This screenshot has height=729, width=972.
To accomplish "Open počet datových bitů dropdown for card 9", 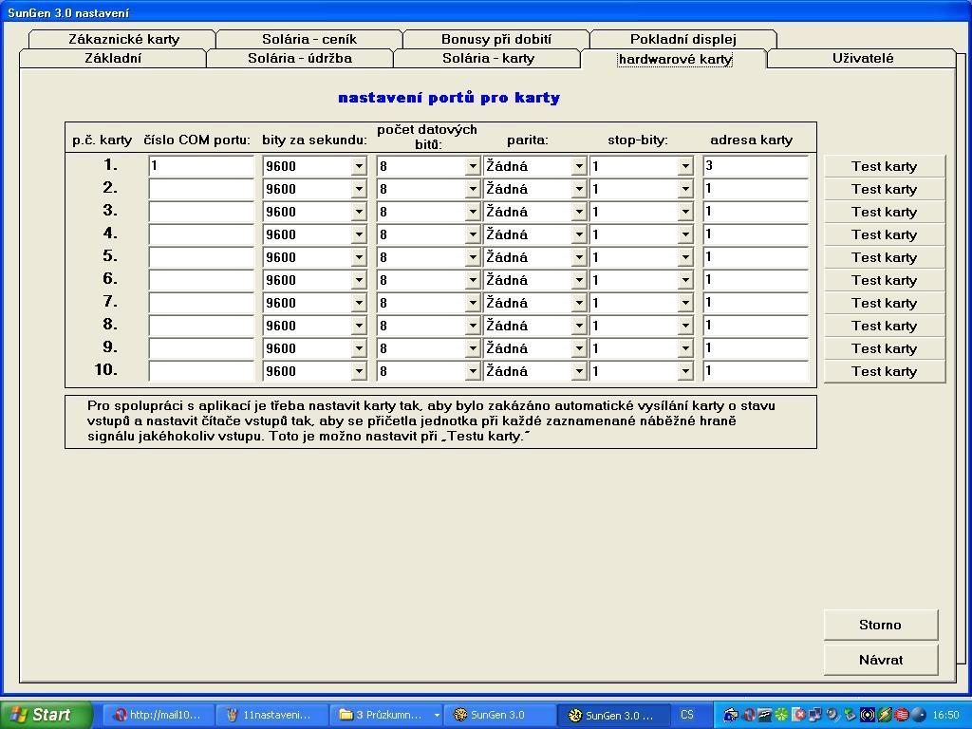I will 473,348.
